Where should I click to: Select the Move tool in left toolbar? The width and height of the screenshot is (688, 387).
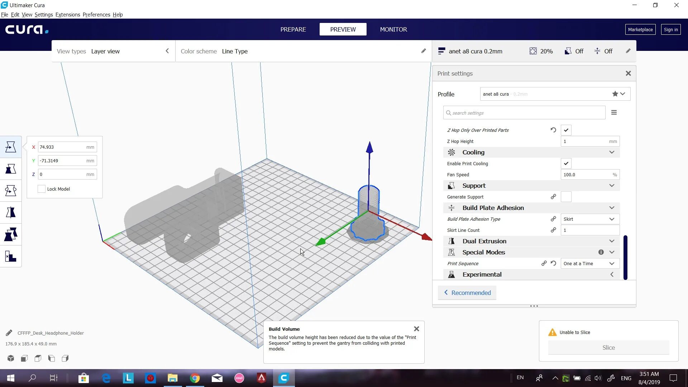(11, 147)
